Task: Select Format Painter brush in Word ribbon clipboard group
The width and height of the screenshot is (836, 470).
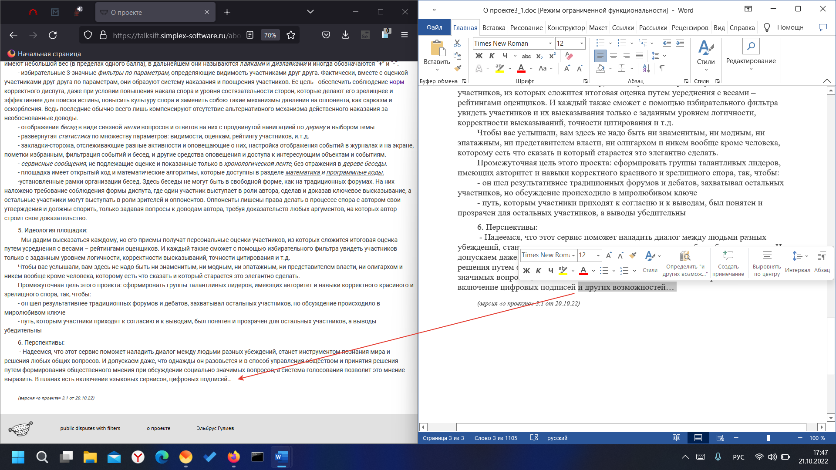Action: 457,68
